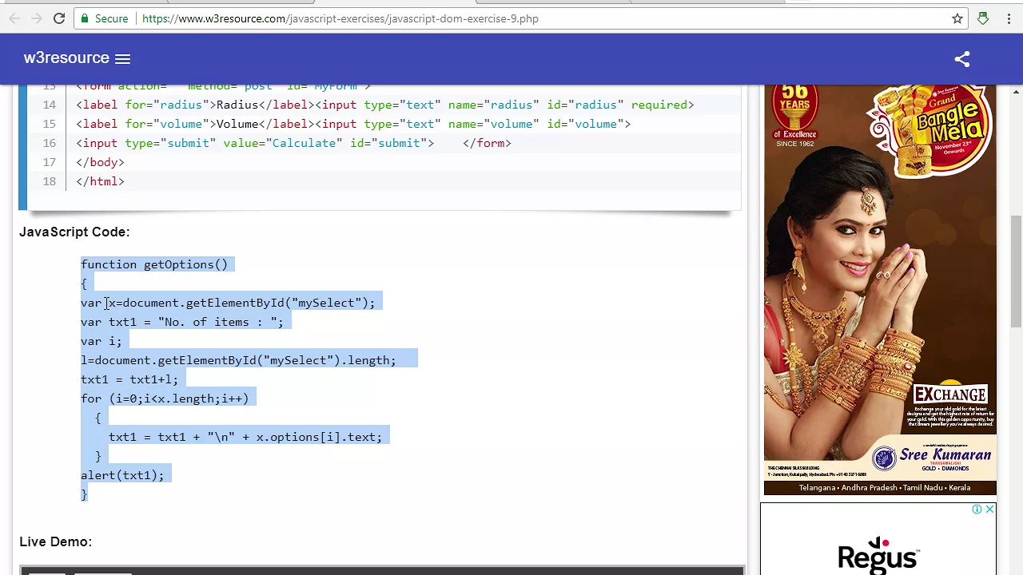Click the page vertical scrollbar thumb
Viewport: 1023px width, 575px height.
[1016, 272]
